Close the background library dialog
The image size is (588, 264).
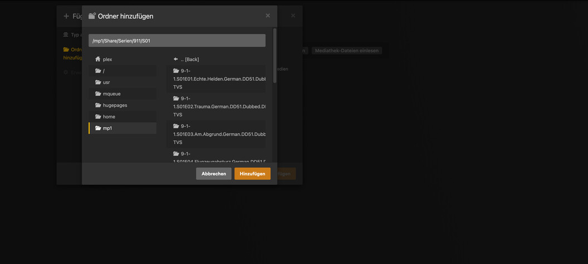click(x=293, y=16)
